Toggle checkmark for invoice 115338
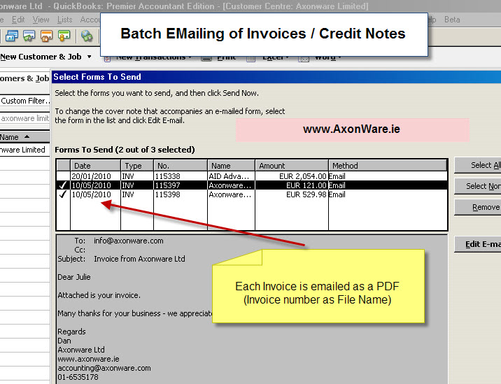501x384 pixels. click(x=63, y=176)
